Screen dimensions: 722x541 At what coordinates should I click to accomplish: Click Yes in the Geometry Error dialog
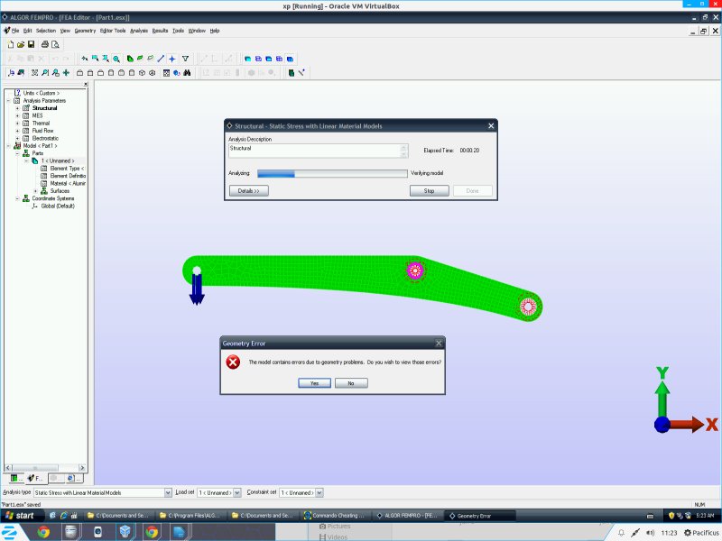click(314, 383)
